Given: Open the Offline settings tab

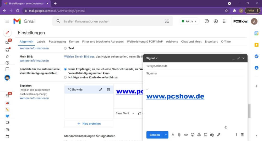Looking at the screenshot, I should pos(226,42).
